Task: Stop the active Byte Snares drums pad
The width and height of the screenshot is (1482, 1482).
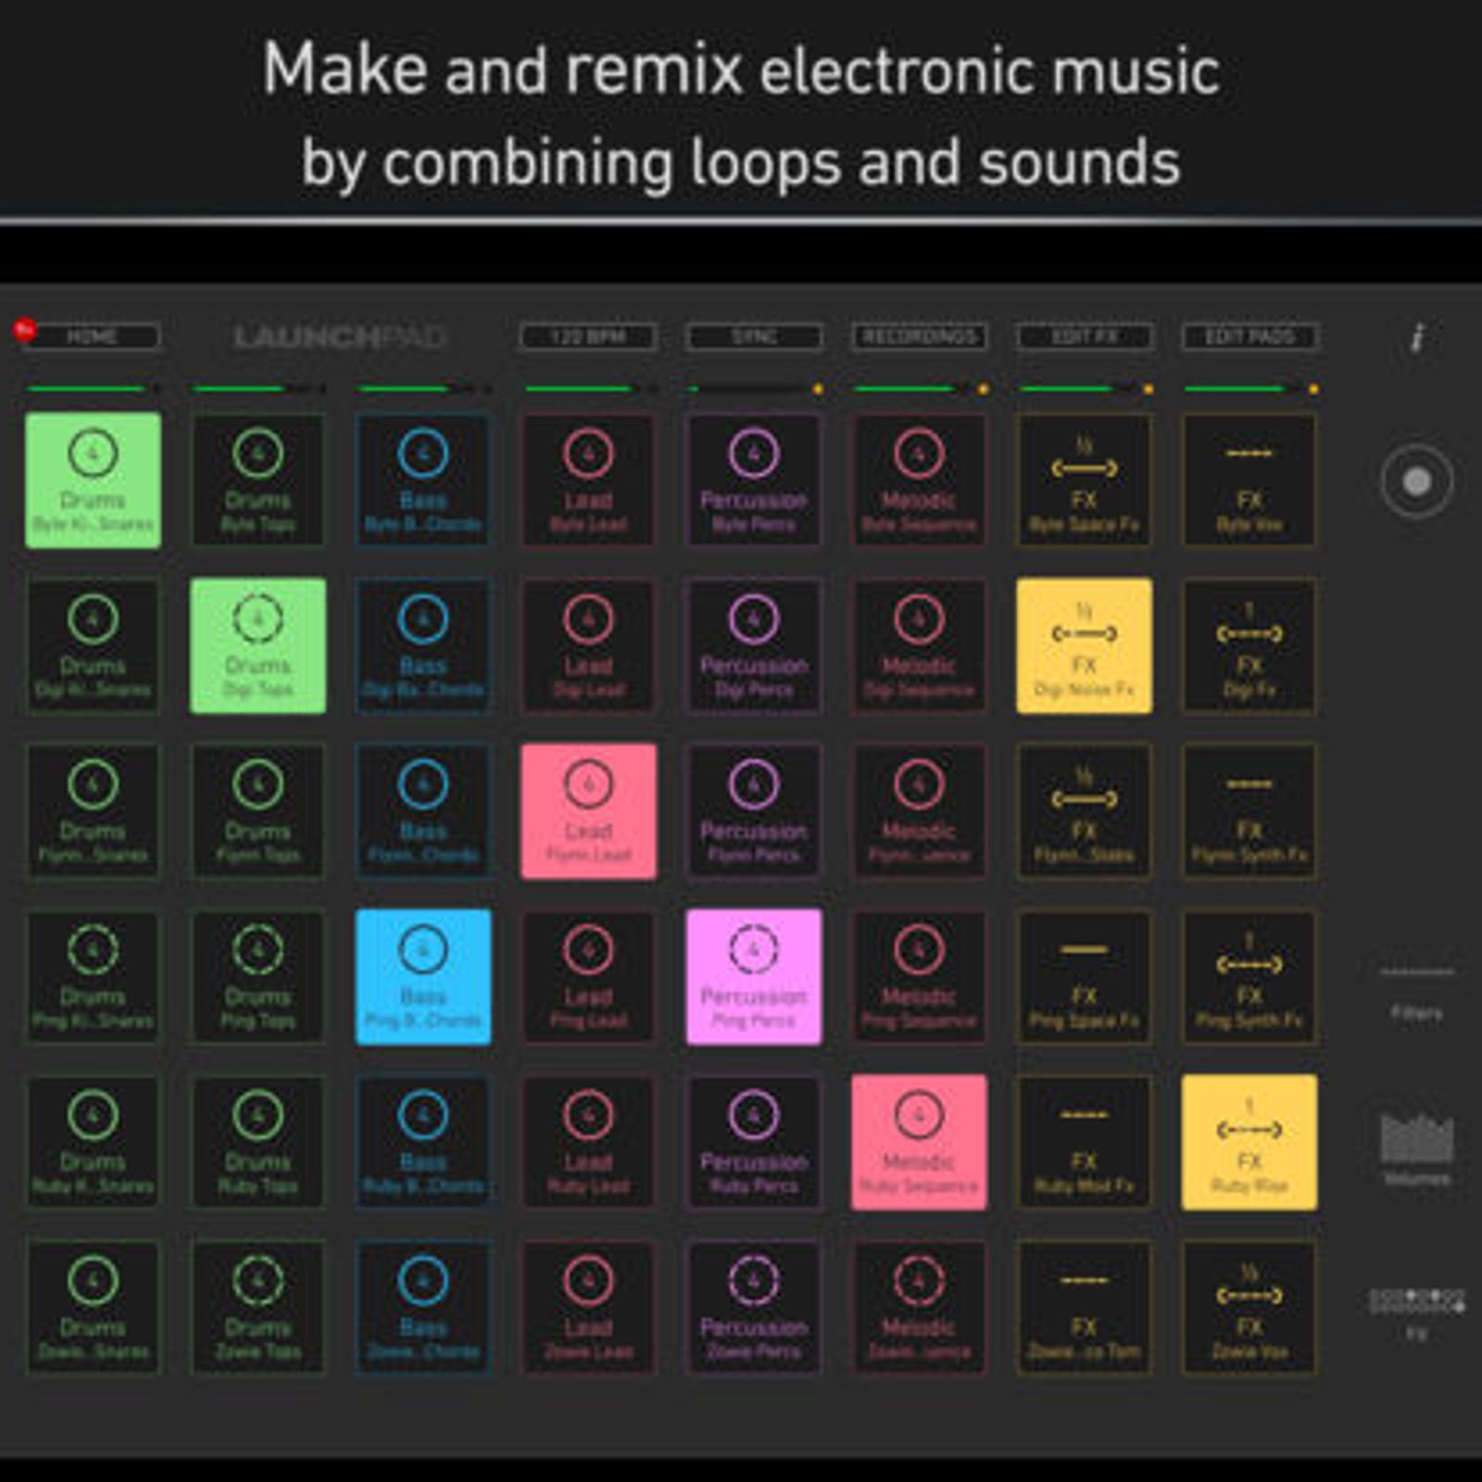Action: tap(93, 481)
